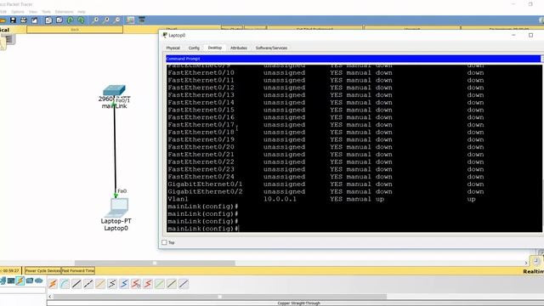Open the Software/Services tab in Laptop0
The width and height of the screenshot is (544, 306).
coord(271,48)
